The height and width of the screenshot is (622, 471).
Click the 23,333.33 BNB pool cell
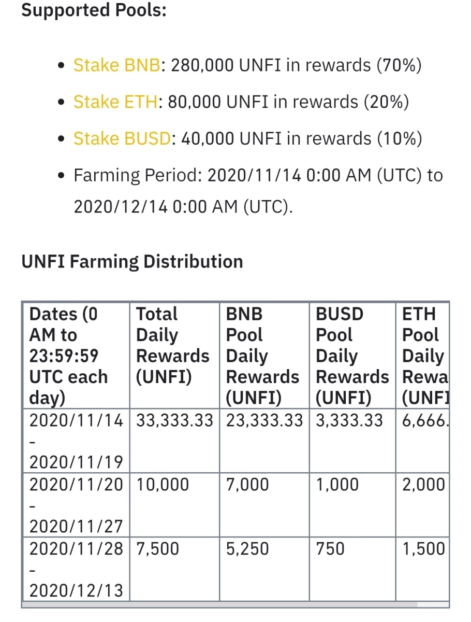(264, 440)
